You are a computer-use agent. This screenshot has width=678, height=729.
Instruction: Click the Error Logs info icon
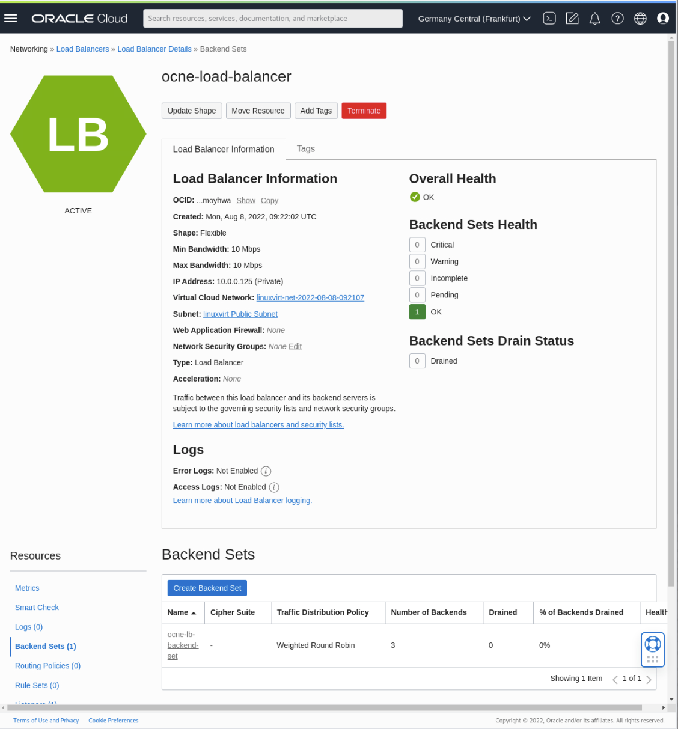click(266, 471)
